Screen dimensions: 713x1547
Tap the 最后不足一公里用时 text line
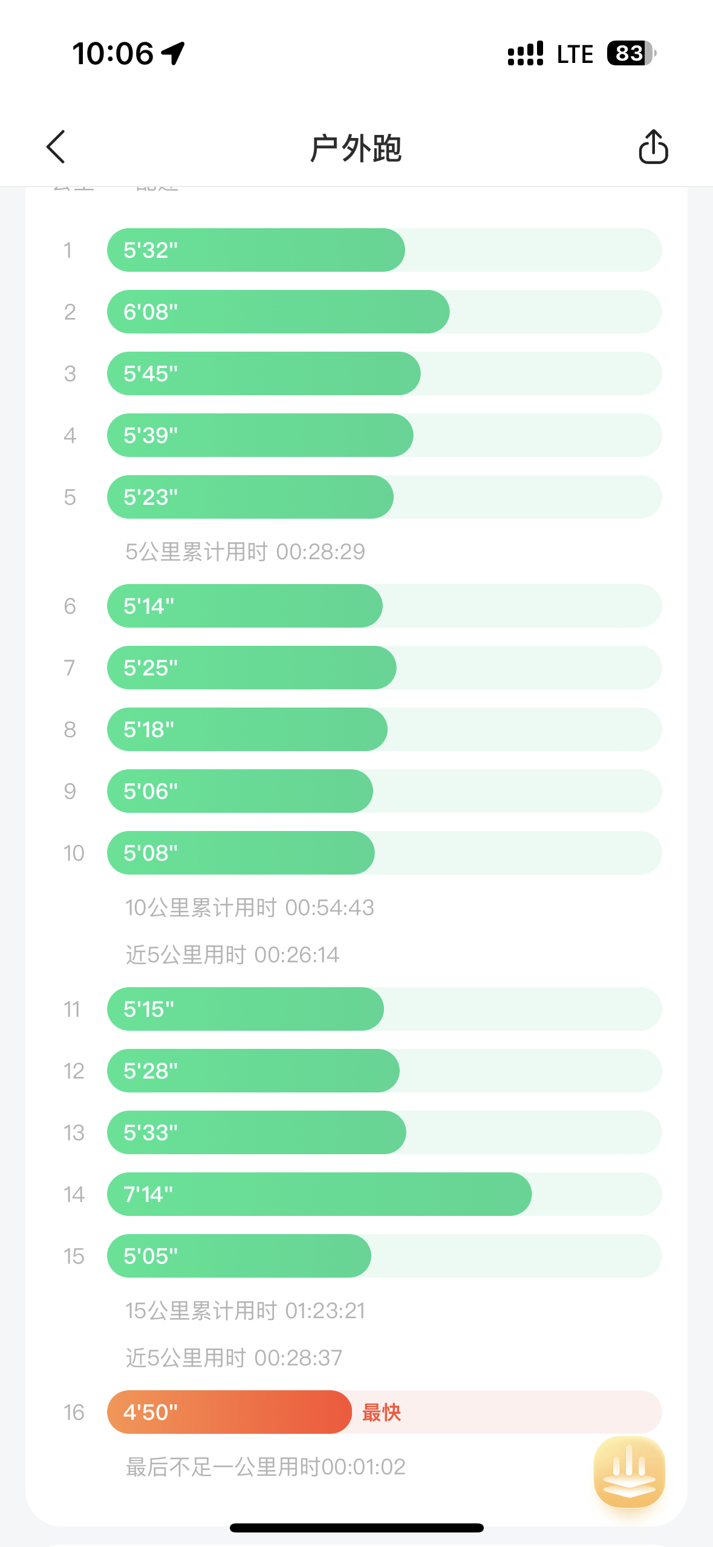point(265,1467)
